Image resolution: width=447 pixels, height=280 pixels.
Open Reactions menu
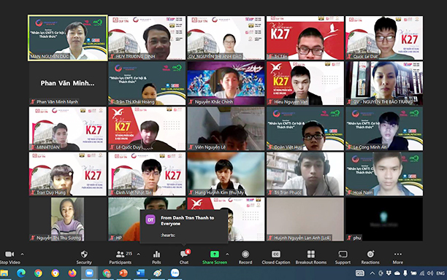pos(370,257)
